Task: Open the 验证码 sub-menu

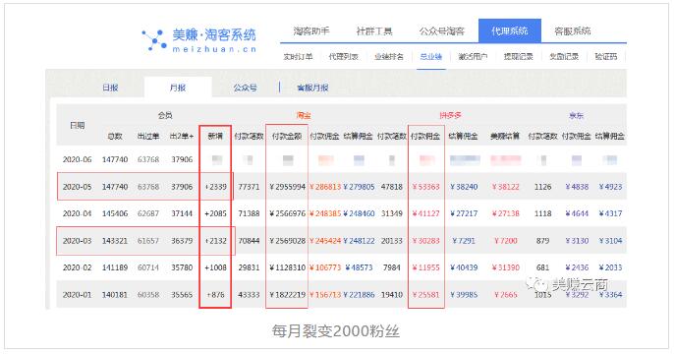Action: pyautogui.click(x=605, y=57)
